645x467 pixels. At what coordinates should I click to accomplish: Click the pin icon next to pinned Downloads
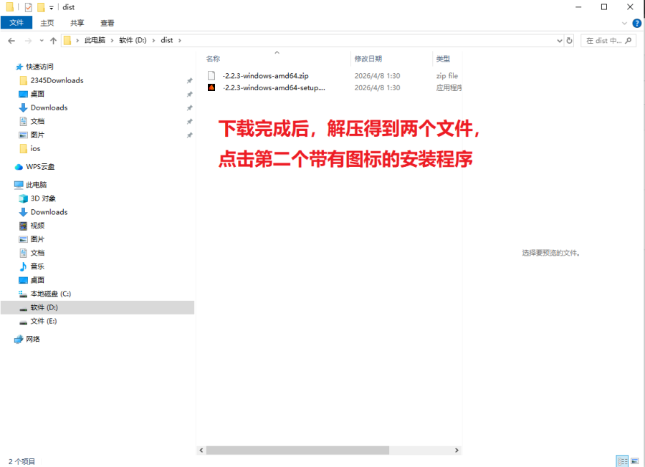[189, 107]
